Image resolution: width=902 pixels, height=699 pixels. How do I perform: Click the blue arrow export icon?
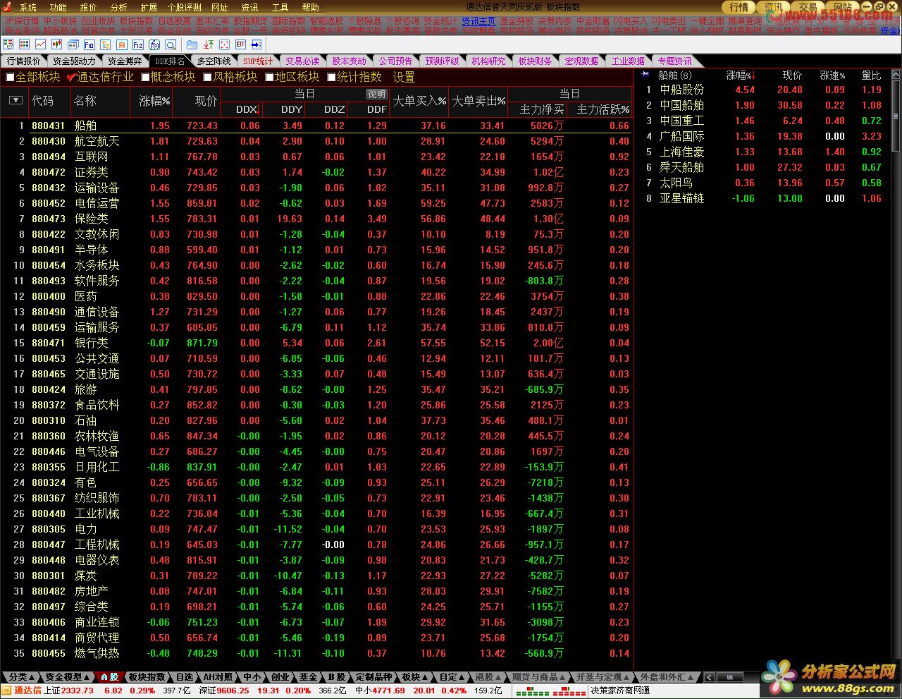pyautogui.click(x=257, y=44)
